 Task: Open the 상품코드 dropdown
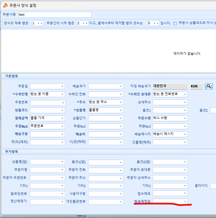click(62, 110)
